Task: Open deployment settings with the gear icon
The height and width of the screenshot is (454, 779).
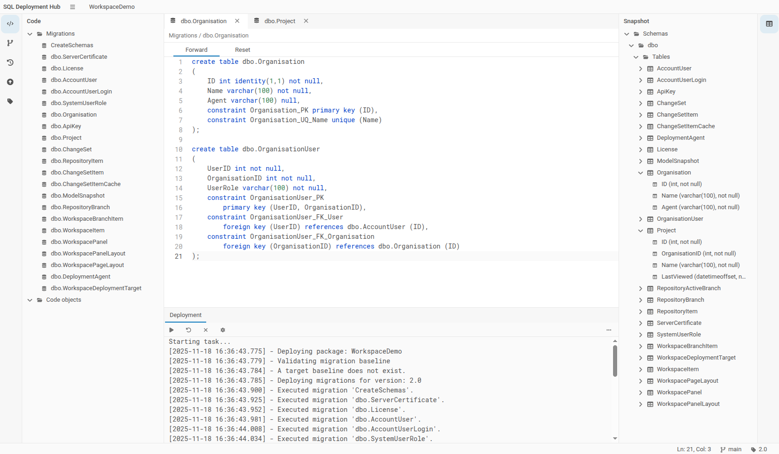Action: coord(223,330)
